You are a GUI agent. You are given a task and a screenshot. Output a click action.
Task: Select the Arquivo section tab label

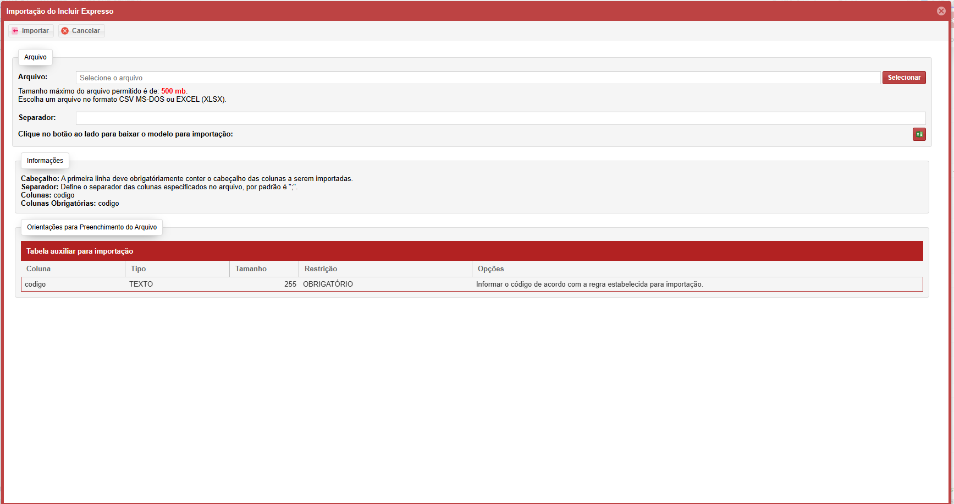pos(35,57)
